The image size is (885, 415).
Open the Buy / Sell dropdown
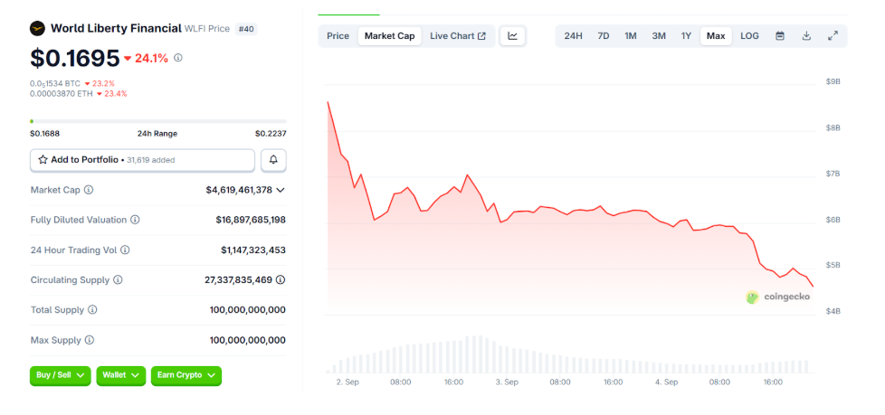click(x=61, y=375)
